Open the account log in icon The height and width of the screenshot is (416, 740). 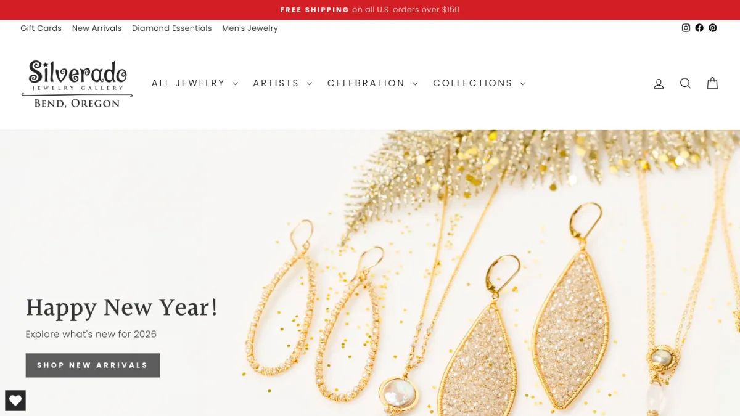(659, 83)
